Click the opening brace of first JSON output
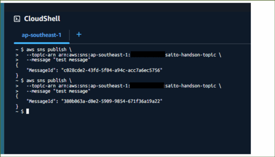The image size is (275, 157). [17, 65]
